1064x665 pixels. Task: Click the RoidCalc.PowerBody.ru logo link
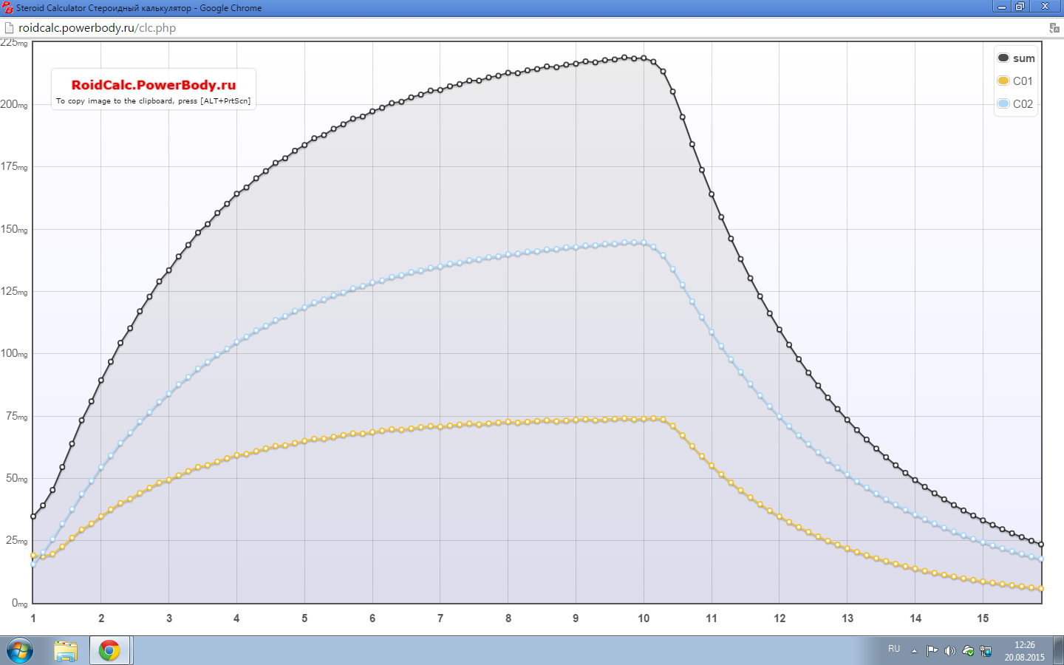point(154,85)
